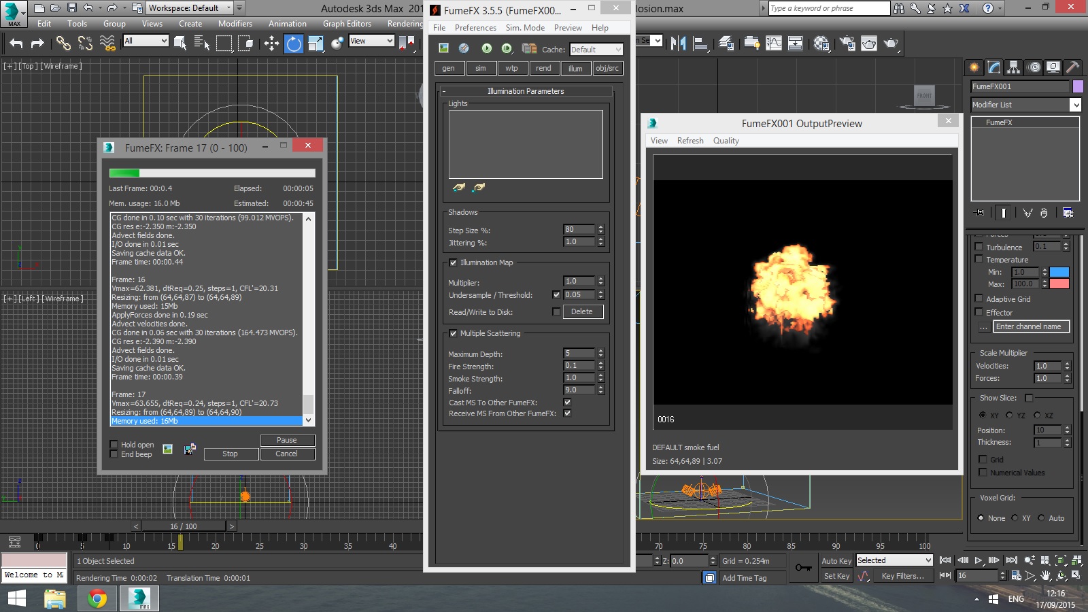Click FumeFX continue simulation icon
The image size is (1088, 612).
point(507,48)
